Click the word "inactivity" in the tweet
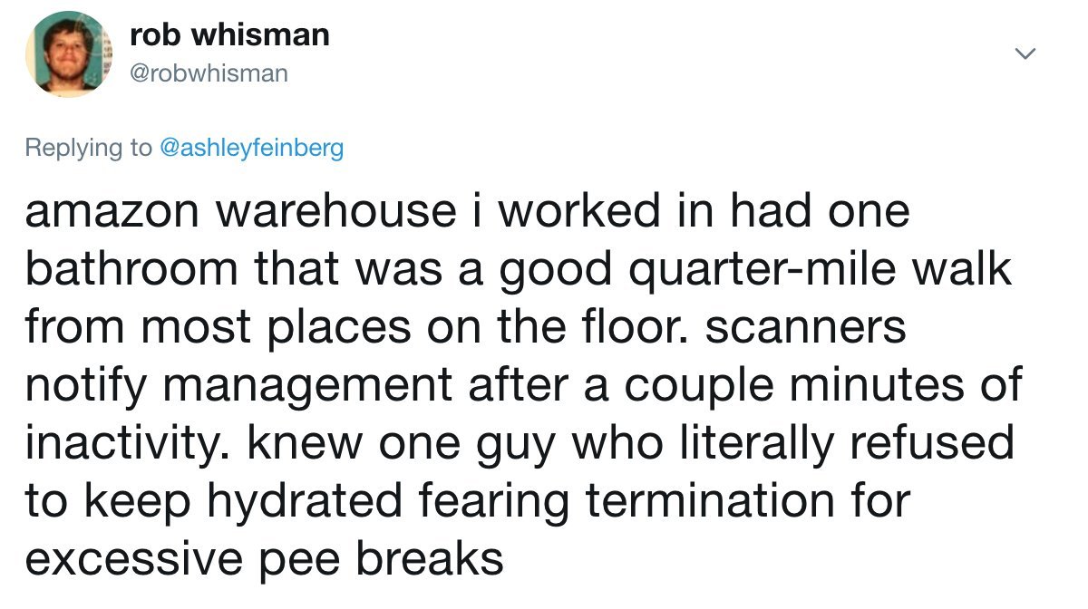 point(124,443)
